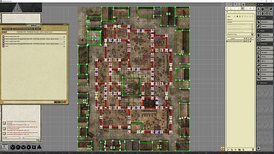Click Create from Campaign Assets button
The image size is (274, 154).
(24, 29)
